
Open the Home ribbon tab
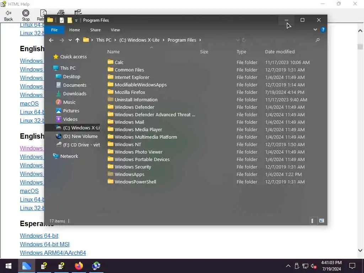(75, 30)
